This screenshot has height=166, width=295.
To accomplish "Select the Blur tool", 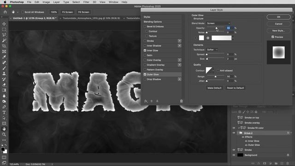I will [4, 96].
